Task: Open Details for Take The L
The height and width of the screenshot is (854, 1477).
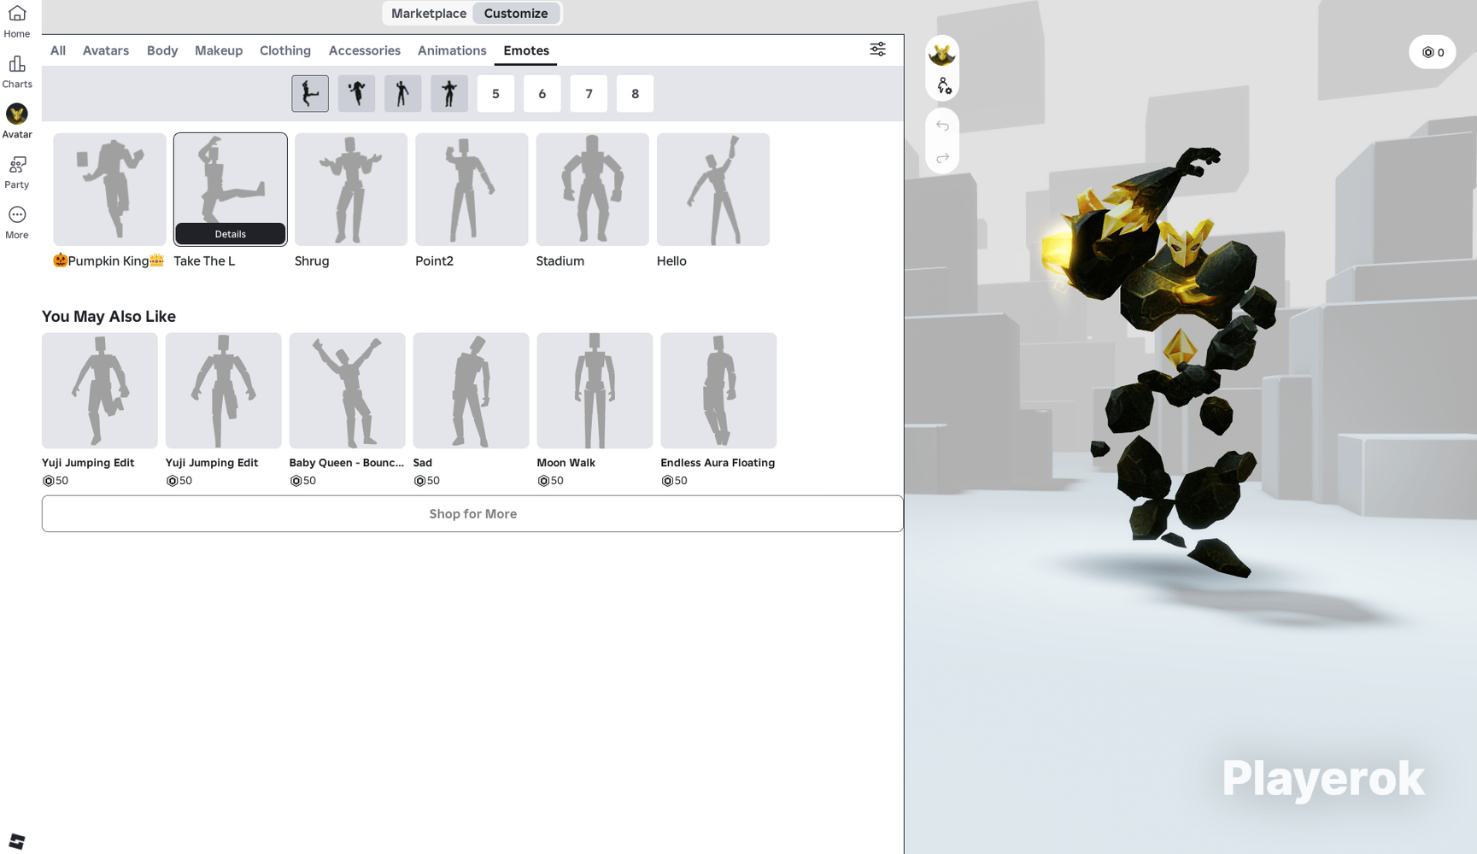Action: click(x=231, y=234)
